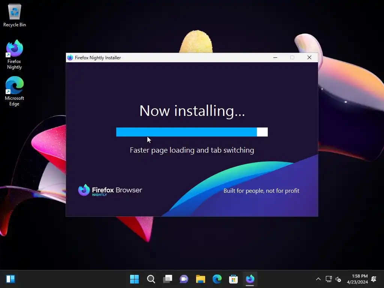The image size is (384, 288).
Task: Click the "Now installing..." heading
Action: pos(192,111)
